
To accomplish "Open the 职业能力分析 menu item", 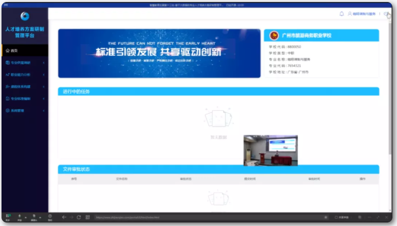I will click(x=25, y=74).
